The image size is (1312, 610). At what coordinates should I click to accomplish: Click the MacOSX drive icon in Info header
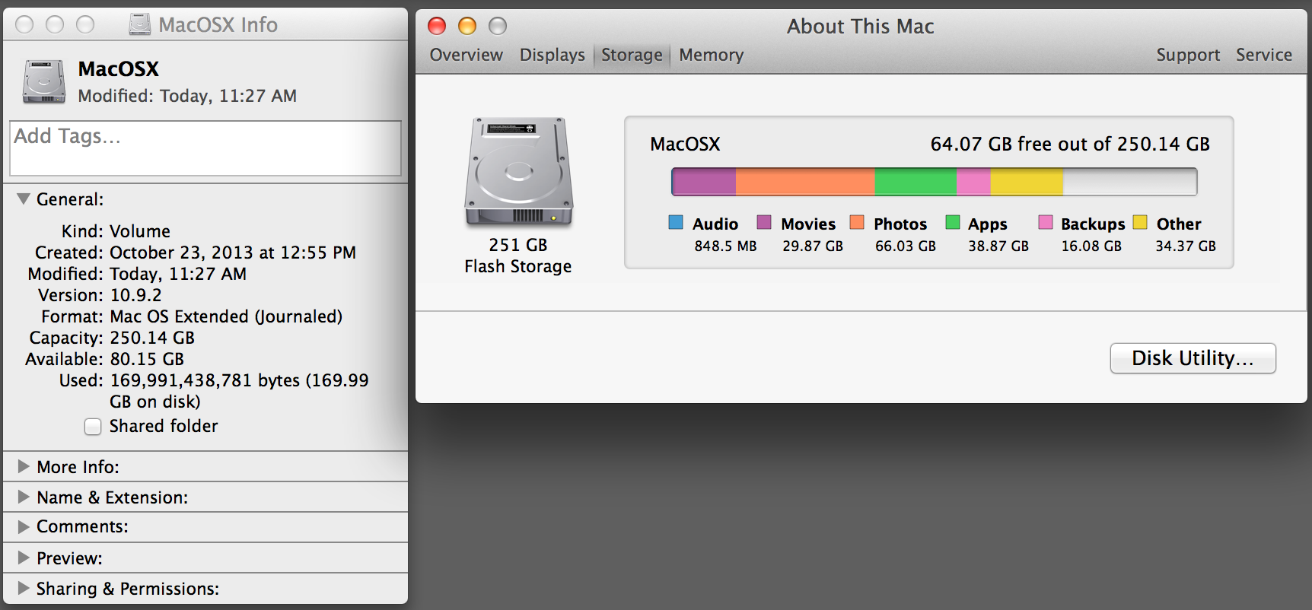44,81
